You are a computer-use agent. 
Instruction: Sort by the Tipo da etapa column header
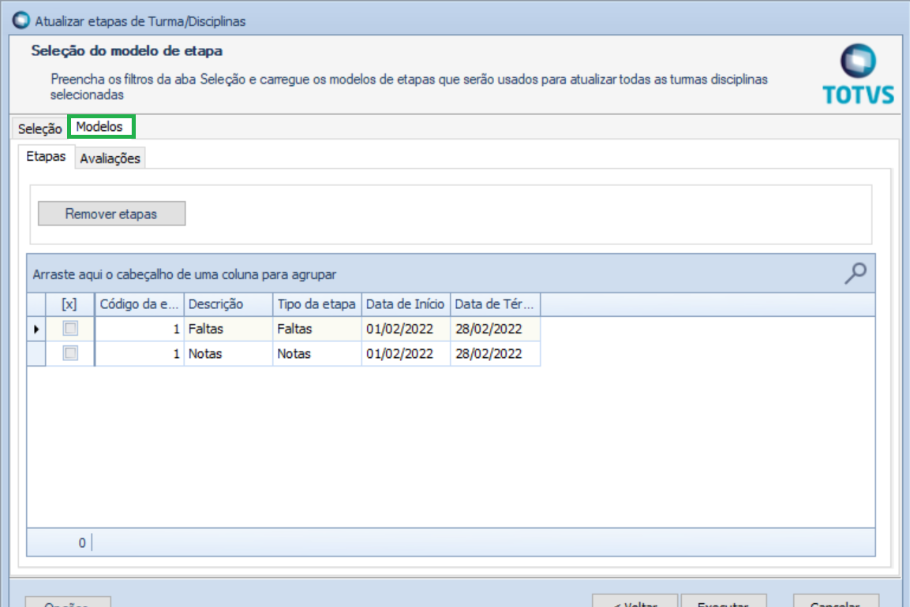click(x=316, y=304)
